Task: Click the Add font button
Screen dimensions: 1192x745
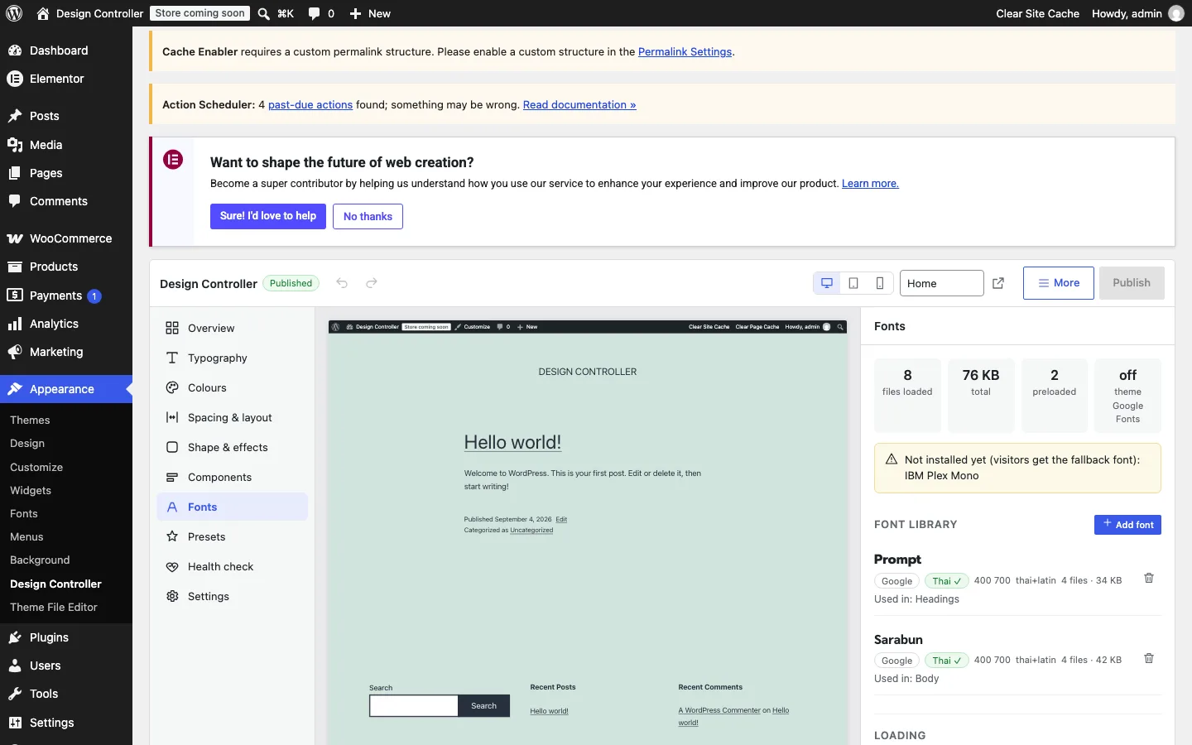Action: [x=1127, y=525]
